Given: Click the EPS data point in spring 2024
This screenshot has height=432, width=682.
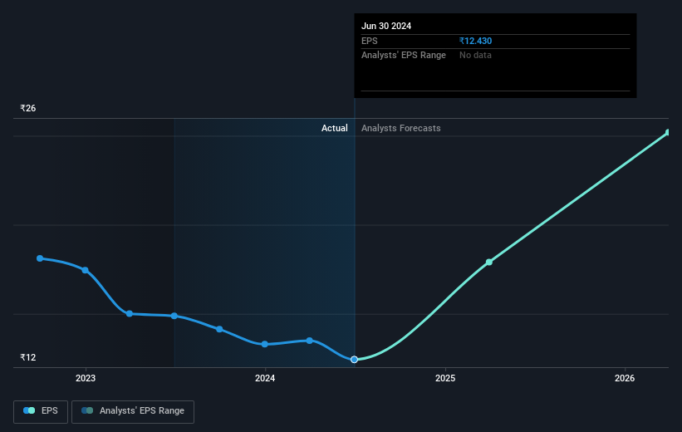Looking at the screenshot, I should coord(309,341).
